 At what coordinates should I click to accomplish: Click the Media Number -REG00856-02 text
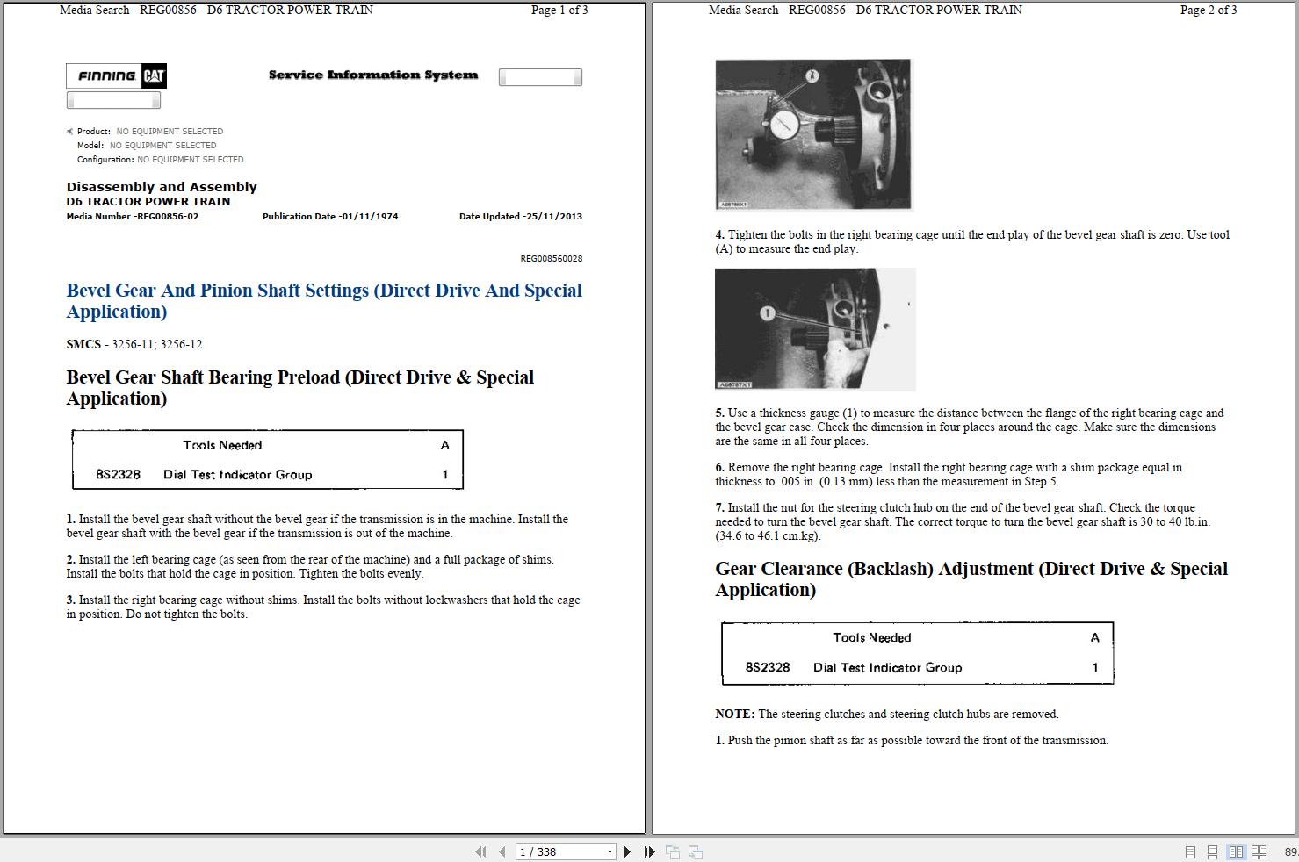point(133,216)
